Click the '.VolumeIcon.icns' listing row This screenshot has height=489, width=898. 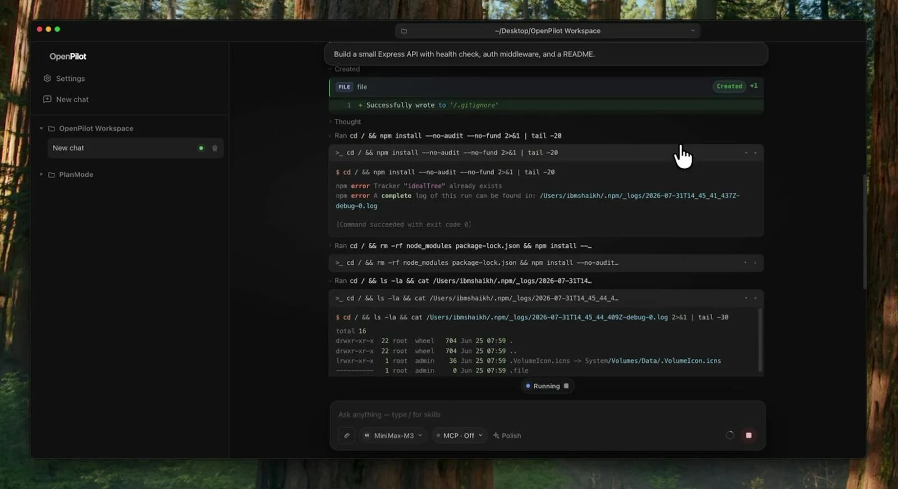click(528, 361)
